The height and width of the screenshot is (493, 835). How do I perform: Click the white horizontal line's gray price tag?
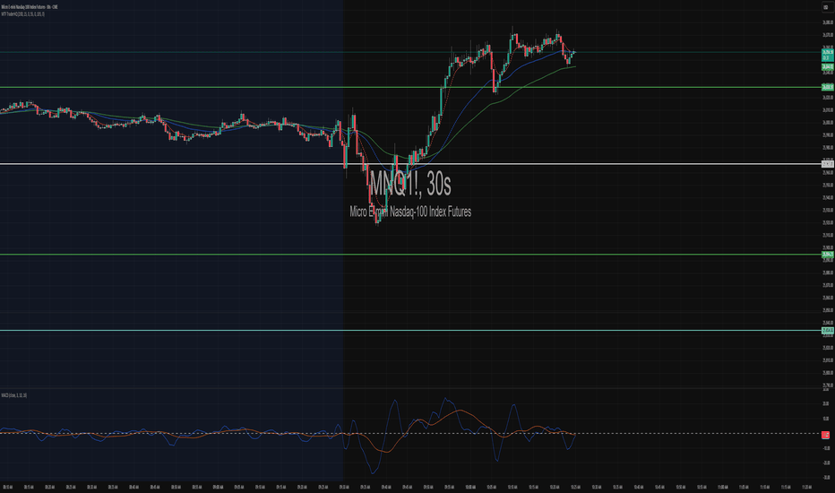[827, 164]
